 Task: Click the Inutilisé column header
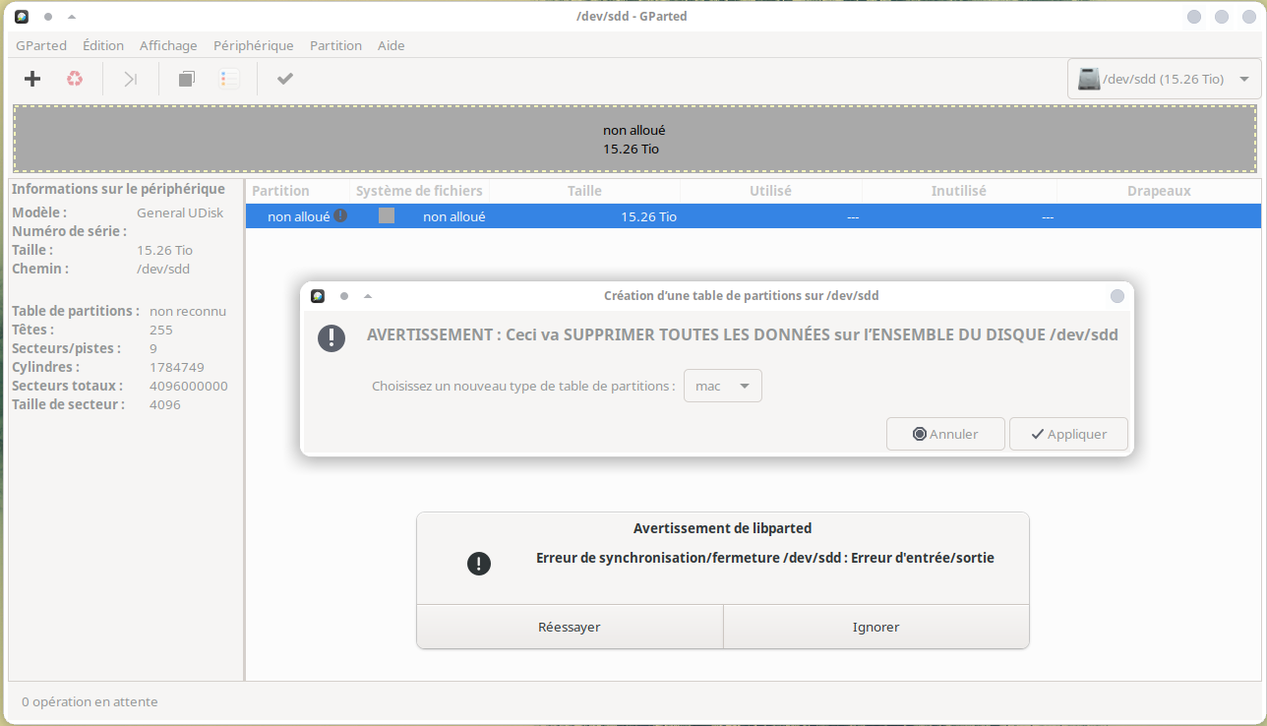click(x=959, y=191)
